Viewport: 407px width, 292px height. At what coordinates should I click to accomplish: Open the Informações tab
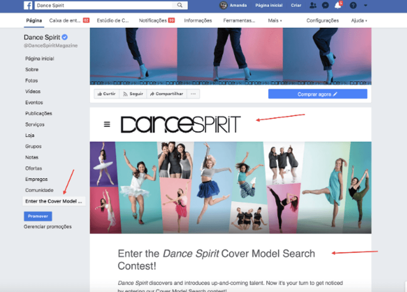(x=198, y=20)
